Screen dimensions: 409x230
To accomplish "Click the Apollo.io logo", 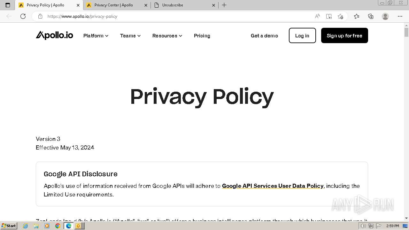I will coord(54,35).
